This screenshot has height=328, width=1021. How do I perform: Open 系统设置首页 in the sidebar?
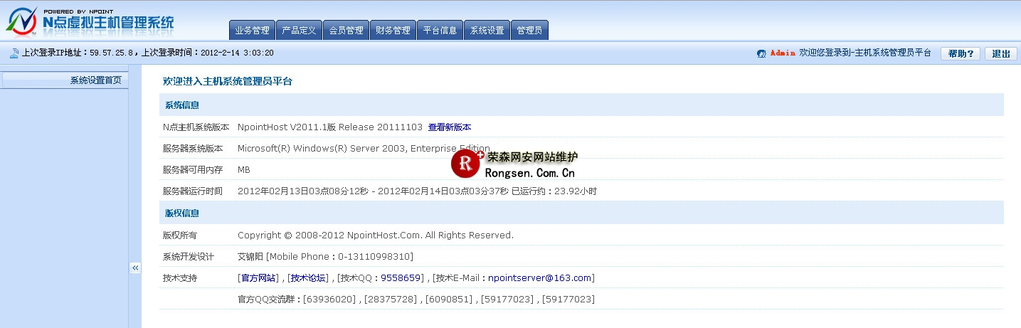point(95,80)
